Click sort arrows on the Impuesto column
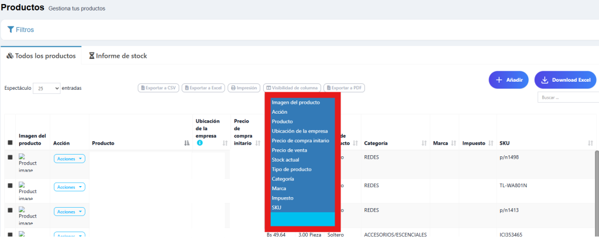 coord(490,143)
